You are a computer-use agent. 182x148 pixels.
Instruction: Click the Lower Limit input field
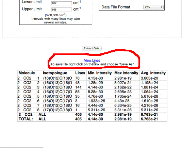point(62,3)
